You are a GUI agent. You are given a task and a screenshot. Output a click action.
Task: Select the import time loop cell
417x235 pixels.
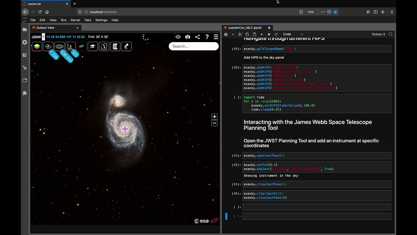317,103
